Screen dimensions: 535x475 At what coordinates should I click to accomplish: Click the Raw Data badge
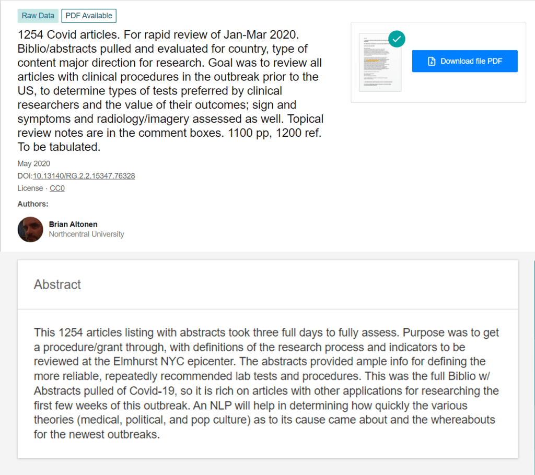click(x=38, y=16)
